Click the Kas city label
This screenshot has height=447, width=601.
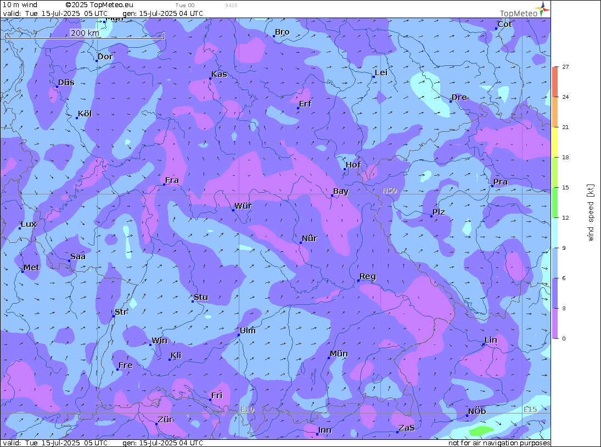[219, 74]
